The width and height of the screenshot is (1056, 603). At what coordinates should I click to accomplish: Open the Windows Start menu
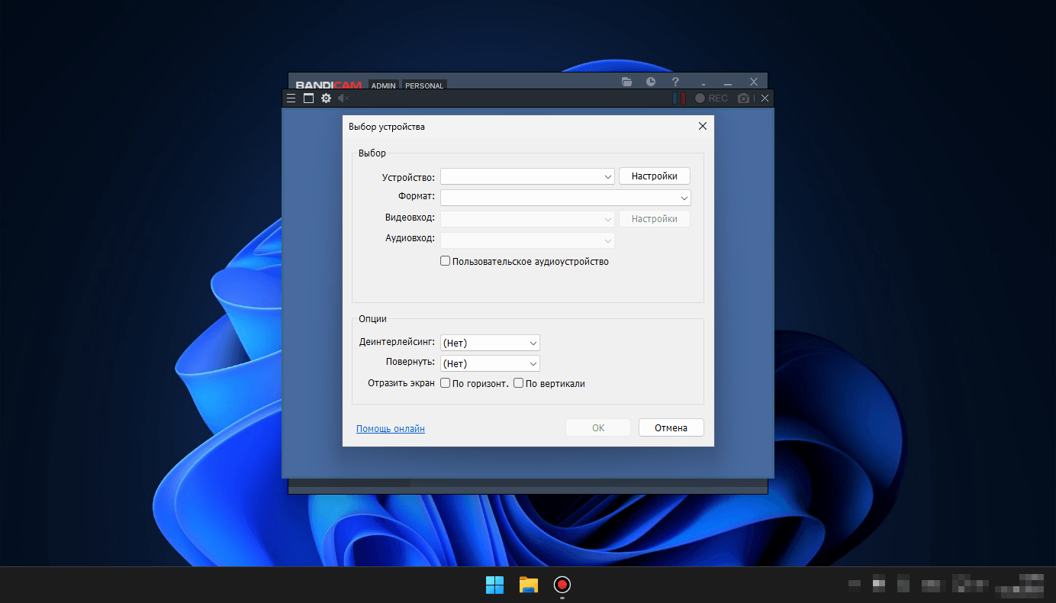[494, 585]
